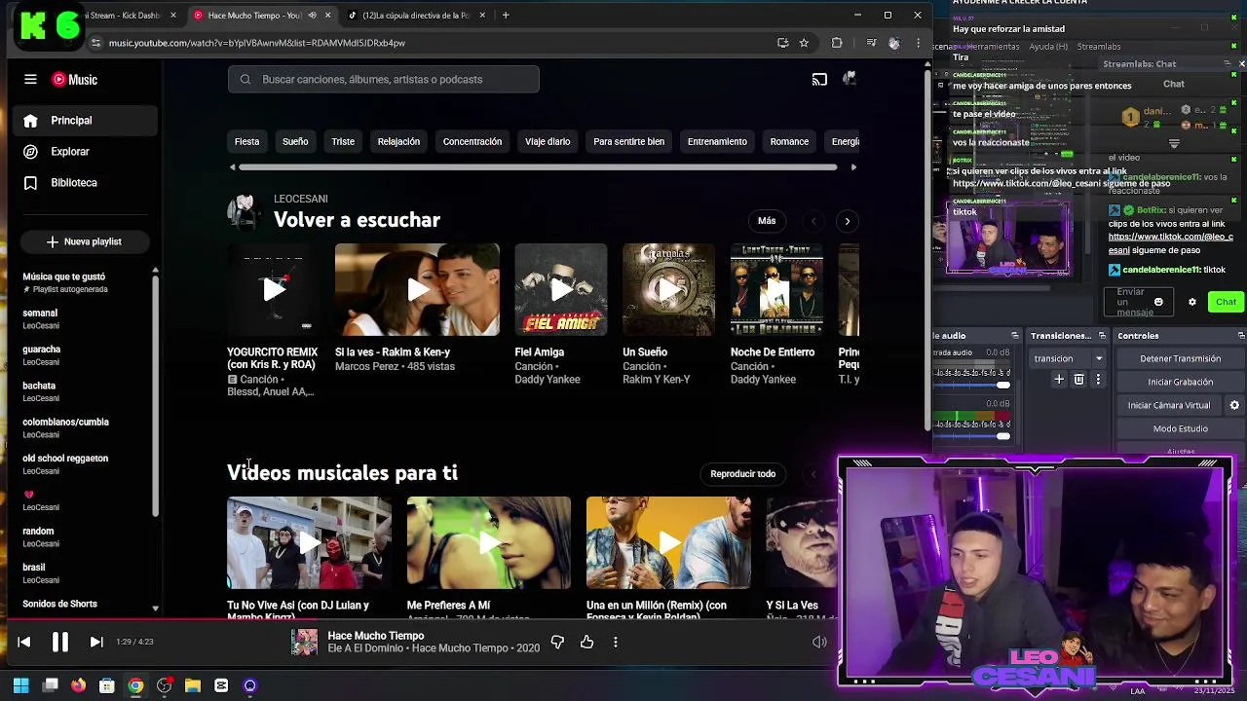This screenshot has width=1247, height=701.
Task: Open virtual camera settings gear icon
Action: (1234, 405)
